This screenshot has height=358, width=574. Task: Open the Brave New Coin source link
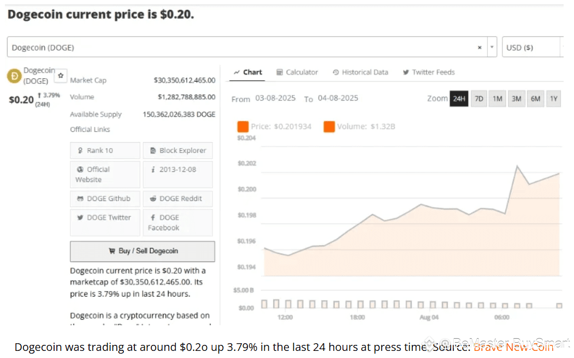513,347
